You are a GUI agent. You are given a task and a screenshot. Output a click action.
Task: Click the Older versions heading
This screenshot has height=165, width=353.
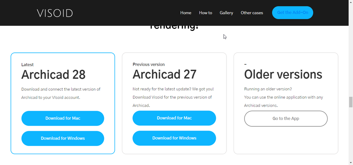tap(283, 75)
